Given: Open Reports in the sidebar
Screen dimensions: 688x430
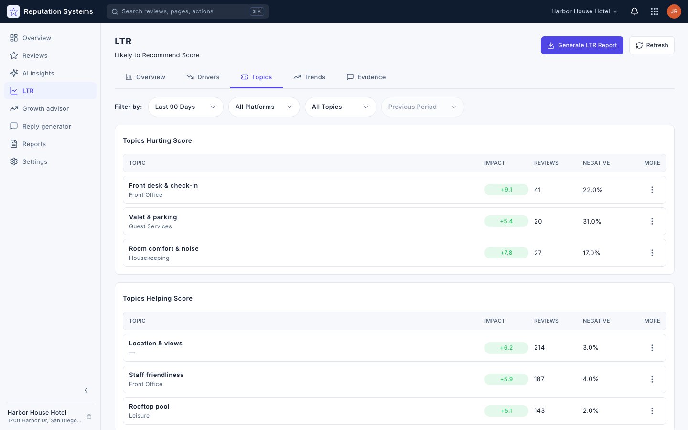Looking at the screenshot, I should pyautogui.click(x=50, y=144).
